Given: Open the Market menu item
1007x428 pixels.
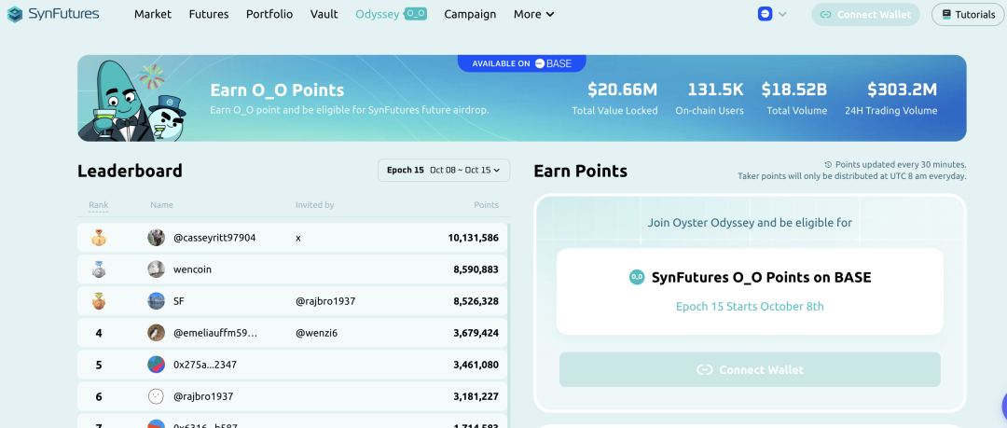Looking at the screenshot, I should pyautogui.click(x=153, y=14).
